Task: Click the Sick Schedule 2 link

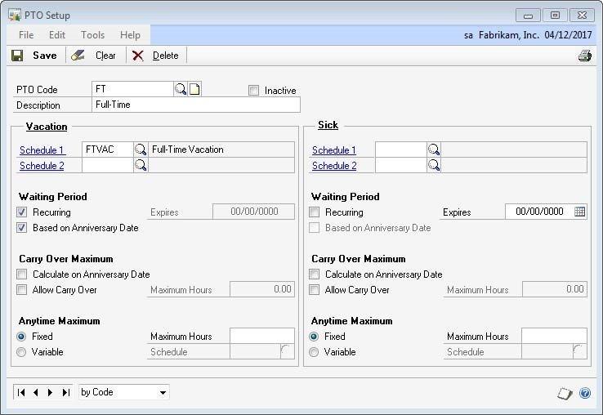Action: [x=334, y=166]
